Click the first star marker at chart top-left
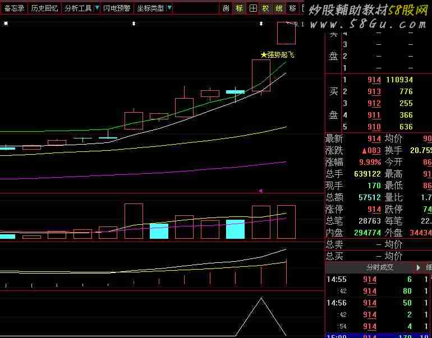This screenshot has height=338, width=432. pos(6,24)
